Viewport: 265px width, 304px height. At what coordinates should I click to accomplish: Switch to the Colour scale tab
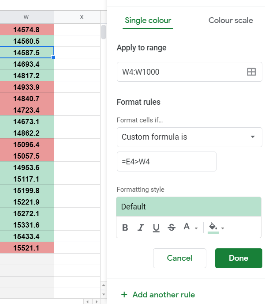coord(231,20)
